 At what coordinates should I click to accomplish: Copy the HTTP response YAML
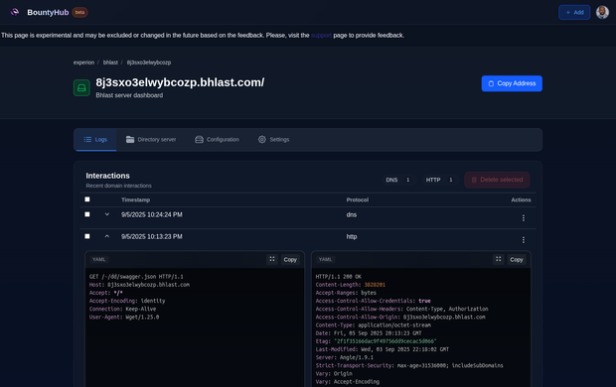[517, 259]
